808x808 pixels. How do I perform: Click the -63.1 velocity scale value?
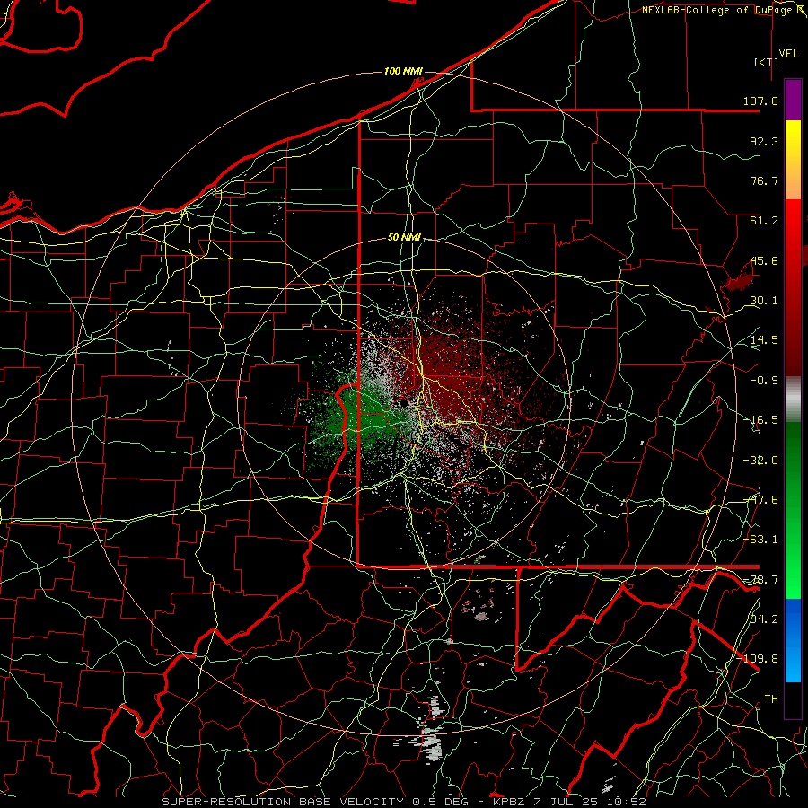[x=760, y=540]
